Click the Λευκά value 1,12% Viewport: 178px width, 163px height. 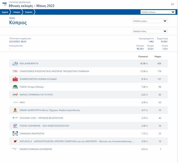(x=165, y=49)
